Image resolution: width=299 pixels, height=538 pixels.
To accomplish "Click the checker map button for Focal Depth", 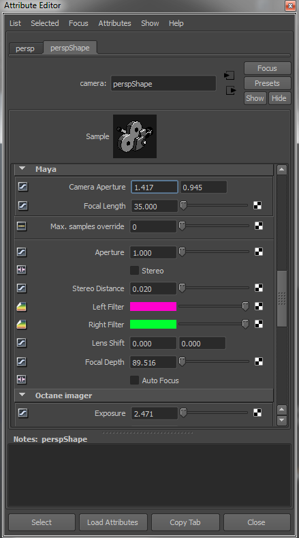I will coord(259,361).
